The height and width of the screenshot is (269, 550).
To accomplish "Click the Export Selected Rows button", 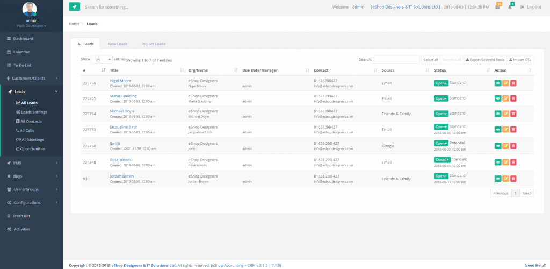I will 484,60.
